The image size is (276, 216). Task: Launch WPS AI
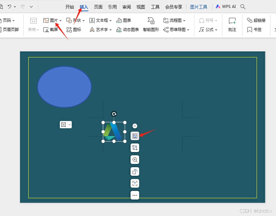(x=226, y=7)
